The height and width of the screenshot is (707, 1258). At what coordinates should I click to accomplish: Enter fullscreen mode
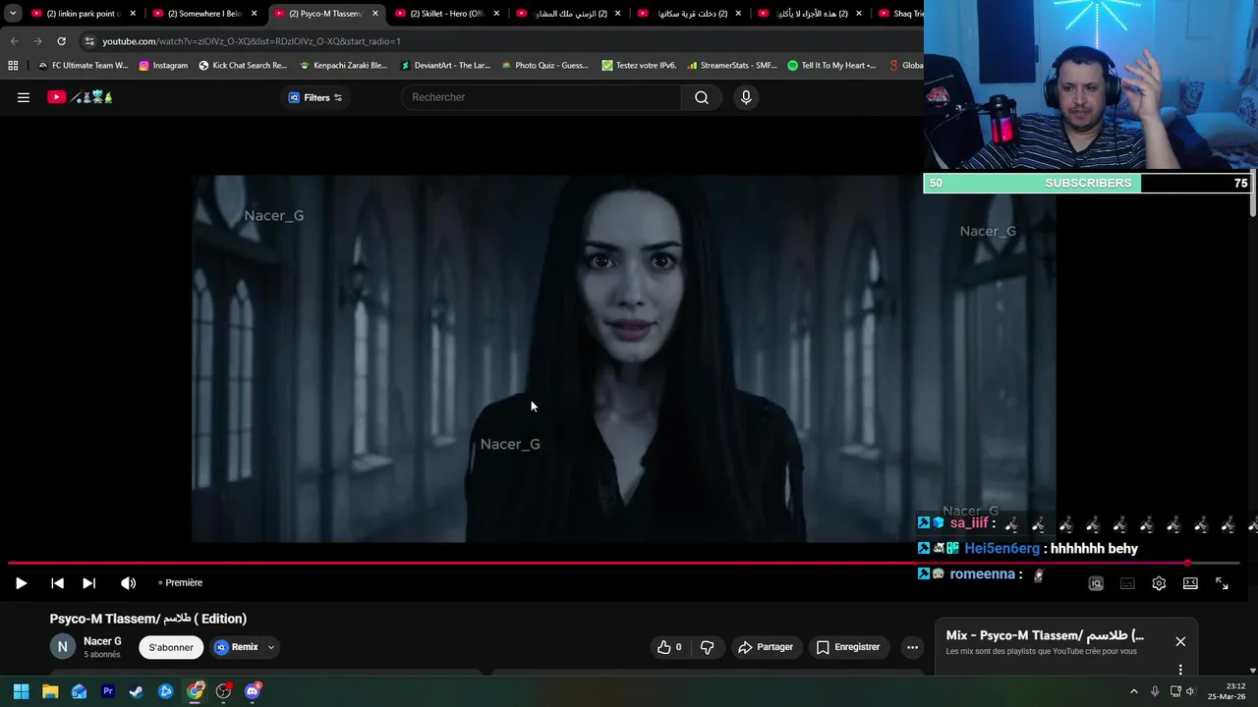tap(1222, 583)
